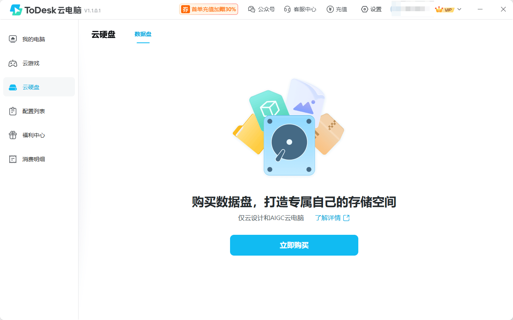Viewport: 513px width, 320px height.
Task: Click the 首单充值加赠30% promotion banner
Action: point(209,9)
